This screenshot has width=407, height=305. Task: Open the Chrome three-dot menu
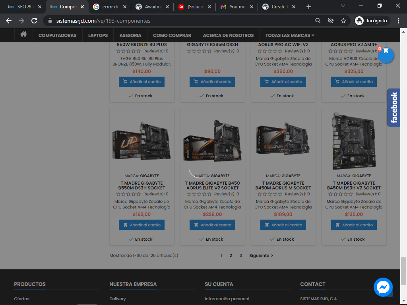(x=398, y=21)
